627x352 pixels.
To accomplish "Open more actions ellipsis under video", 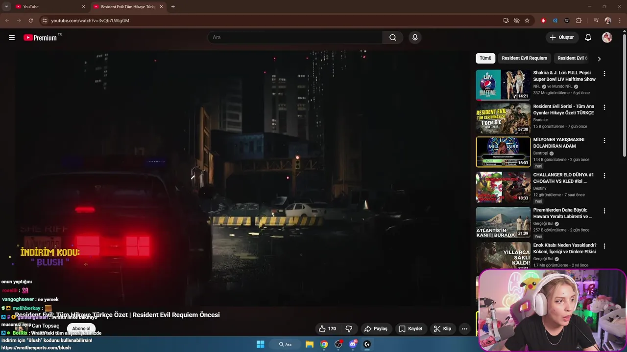I will point(464,329).
